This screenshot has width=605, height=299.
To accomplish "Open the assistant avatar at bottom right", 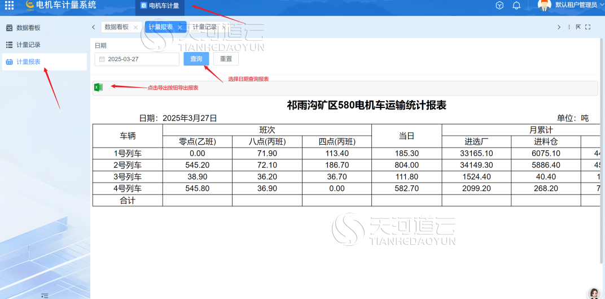I will coord(593,293).
